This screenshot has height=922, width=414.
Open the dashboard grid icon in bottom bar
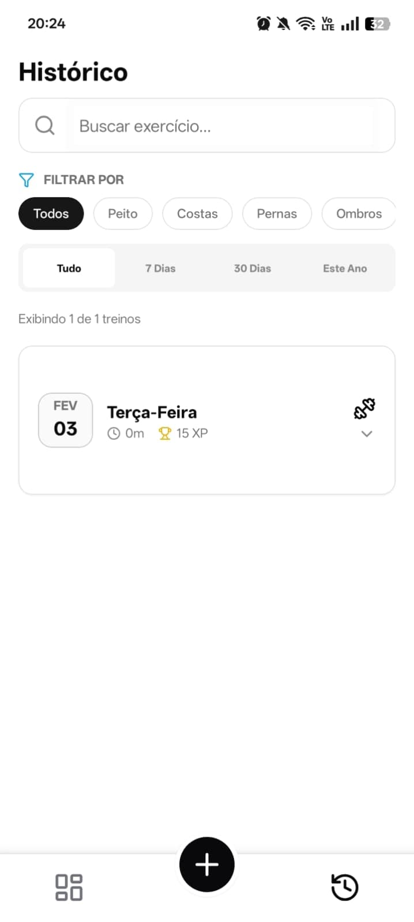69,887
